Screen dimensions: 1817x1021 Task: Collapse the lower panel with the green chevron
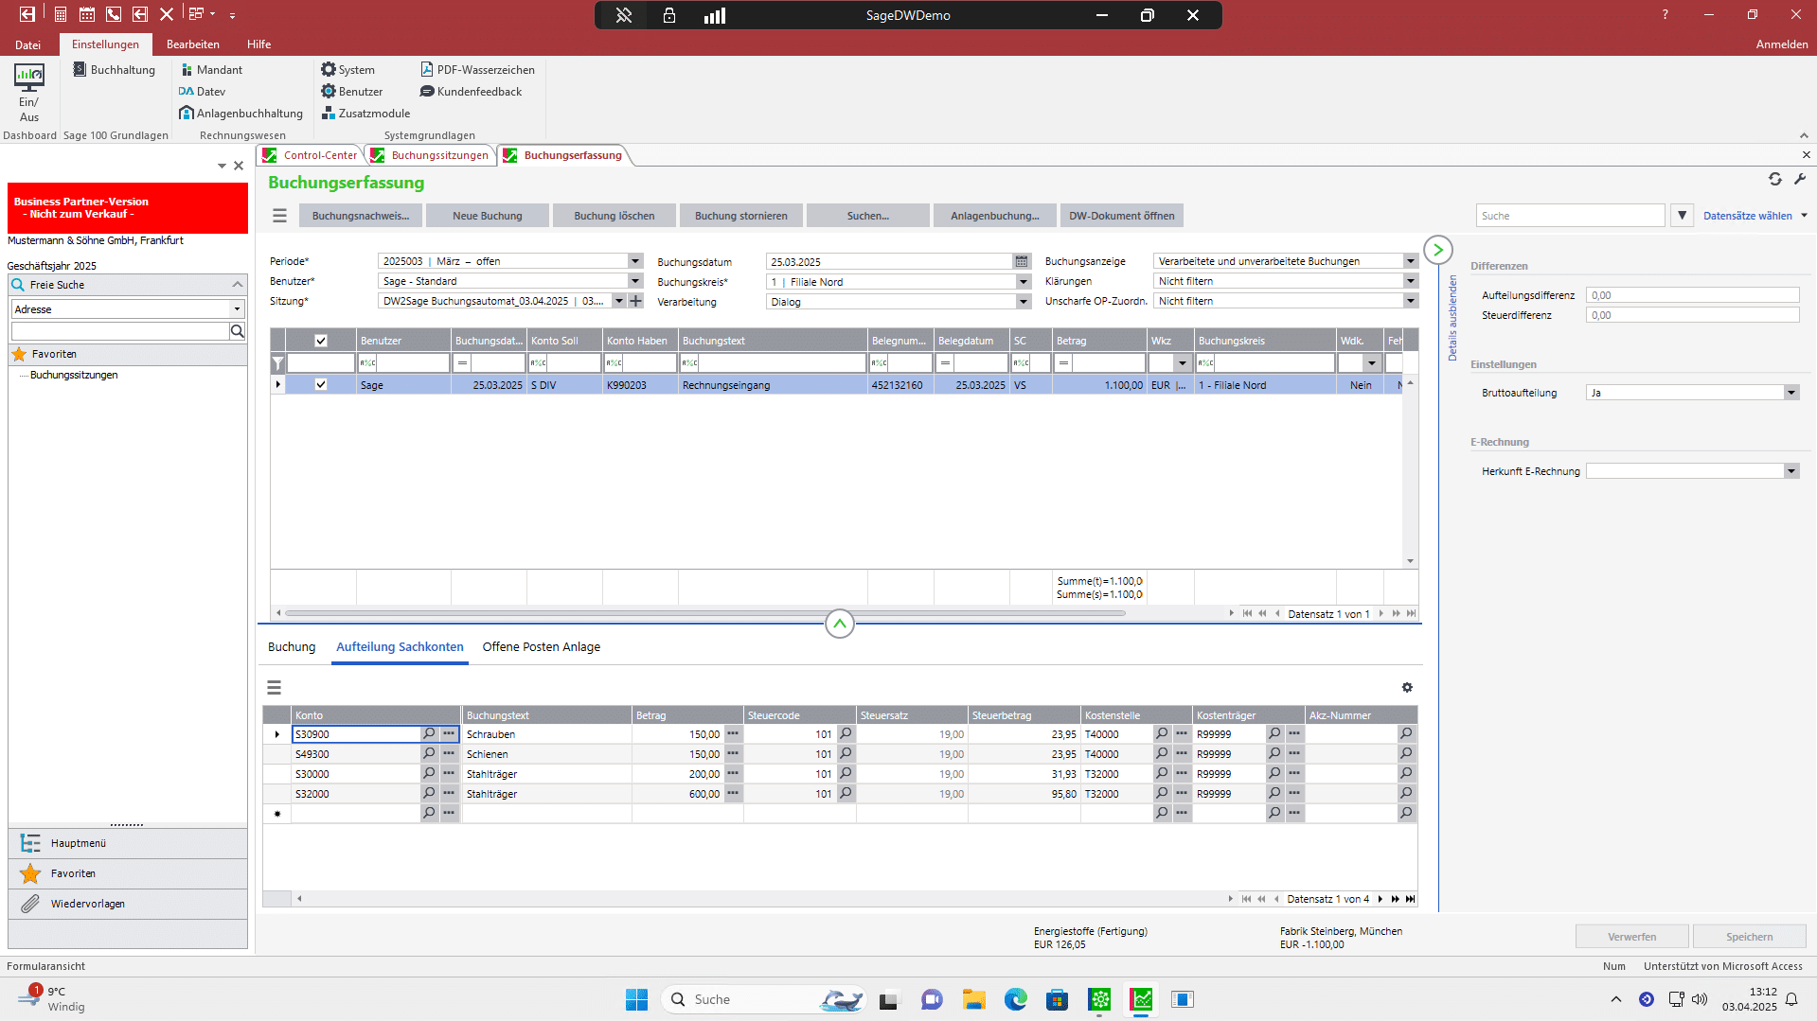coord(839,625)
